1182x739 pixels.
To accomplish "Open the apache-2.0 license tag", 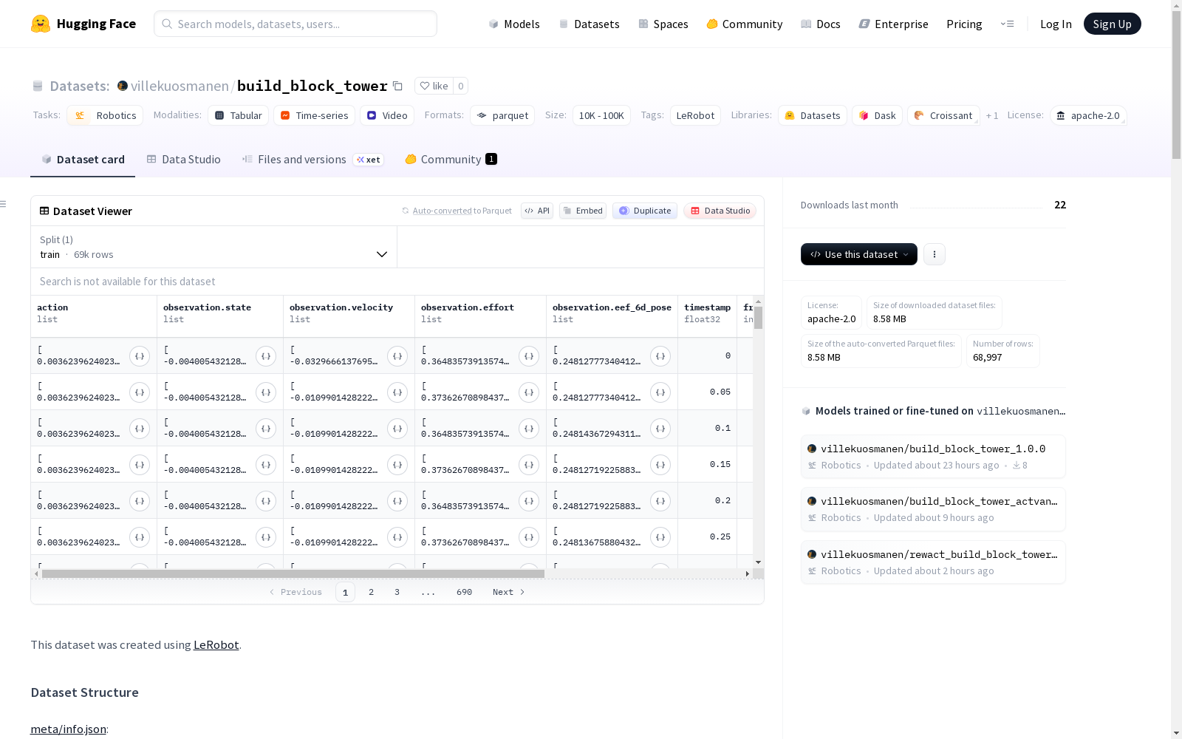I will 1088,115.
